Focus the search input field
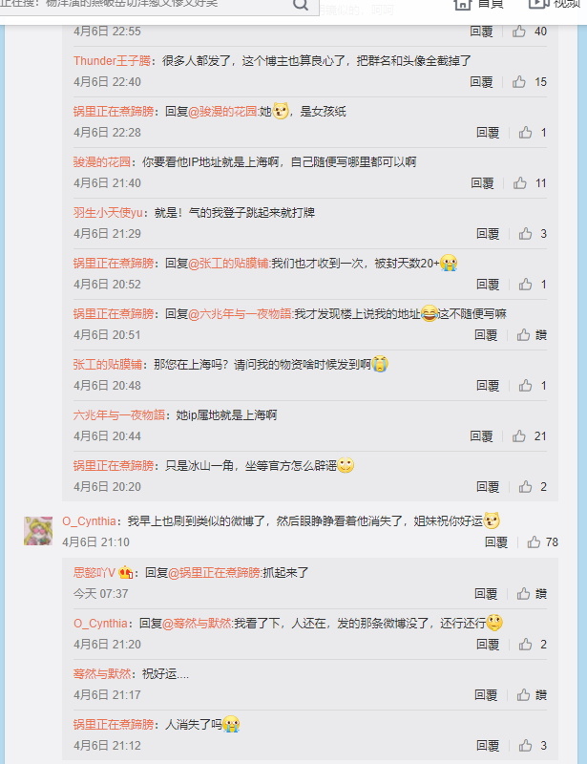This screenshot has width=587, height=764. (x=146, y=4)
